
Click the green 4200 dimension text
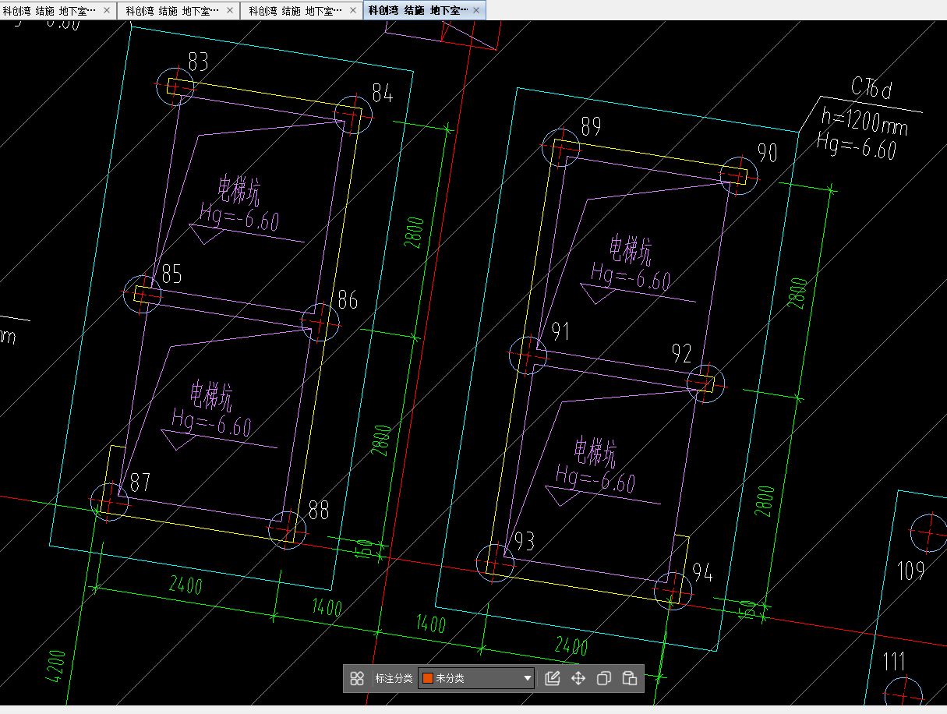[x=55, y=668]
